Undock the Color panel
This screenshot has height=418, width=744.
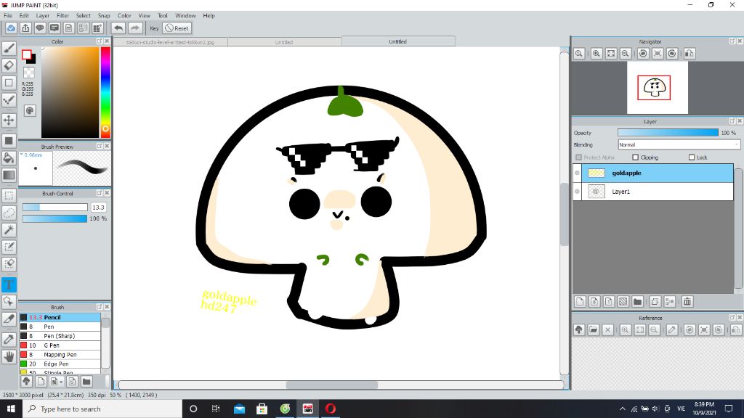99,41
